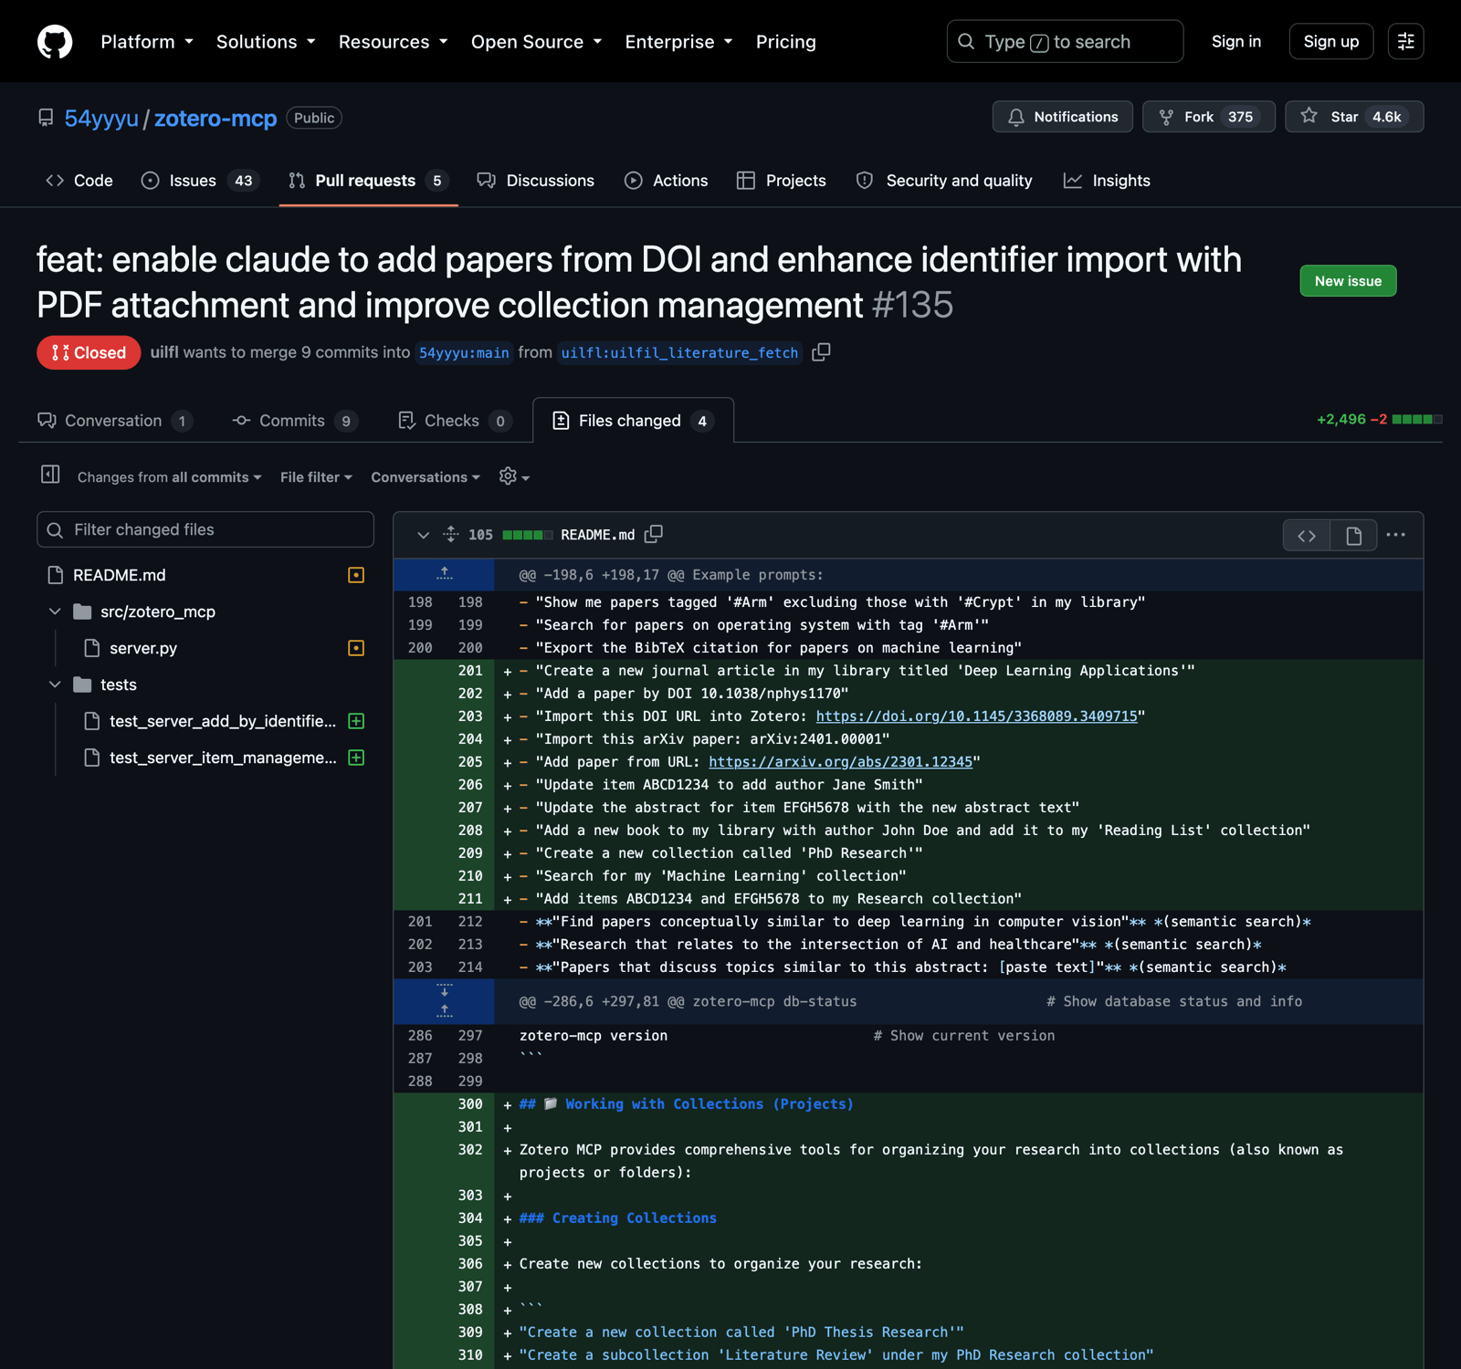1461x1369 pixels.
Task: Switch to the Commits tab
Action: (x=295, y=421)
